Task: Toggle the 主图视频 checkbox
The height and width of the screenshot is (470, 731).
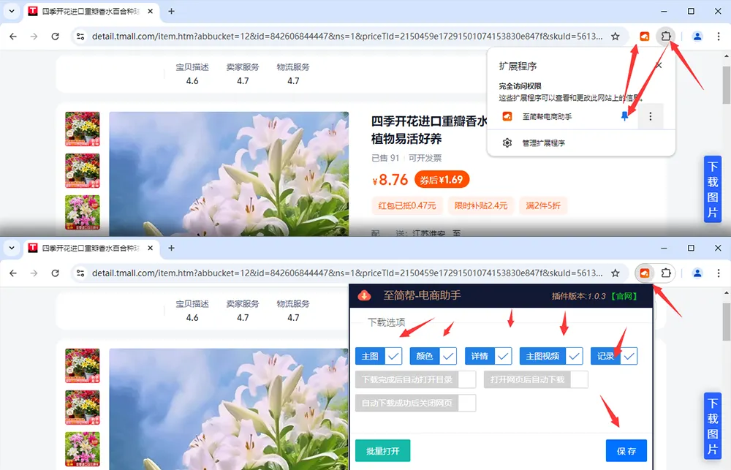Action: coord(575,356)
